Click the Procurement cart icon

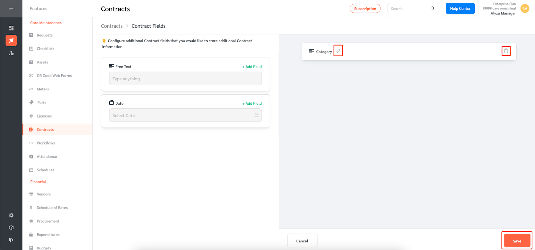[31, 221]
